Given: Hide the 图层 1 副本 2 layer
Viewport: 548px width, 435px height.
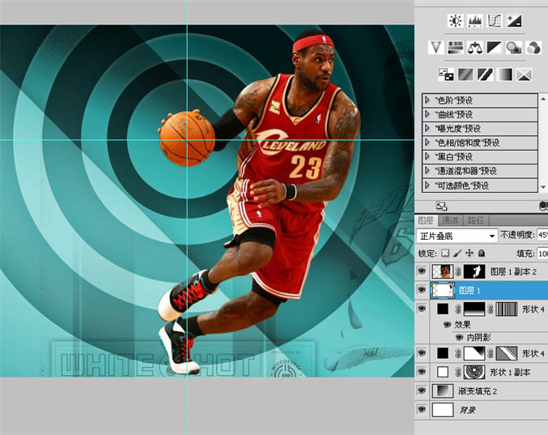Looking at the screenshot, I should tap(422, 271).
